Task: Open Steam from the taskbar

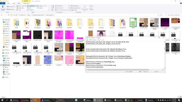Action: pos(35,100)
